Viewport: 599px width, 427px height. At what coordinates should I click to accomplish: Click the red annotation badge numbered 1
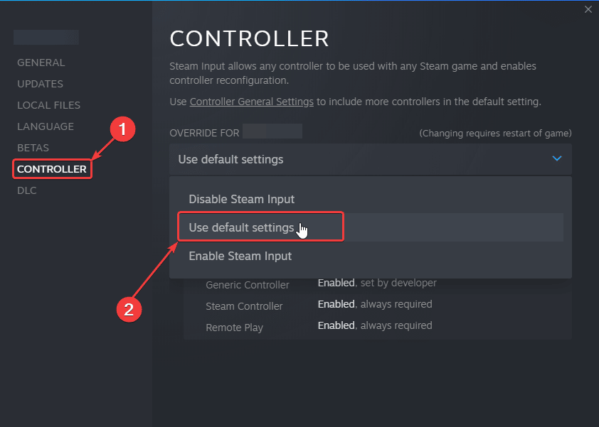122,129
